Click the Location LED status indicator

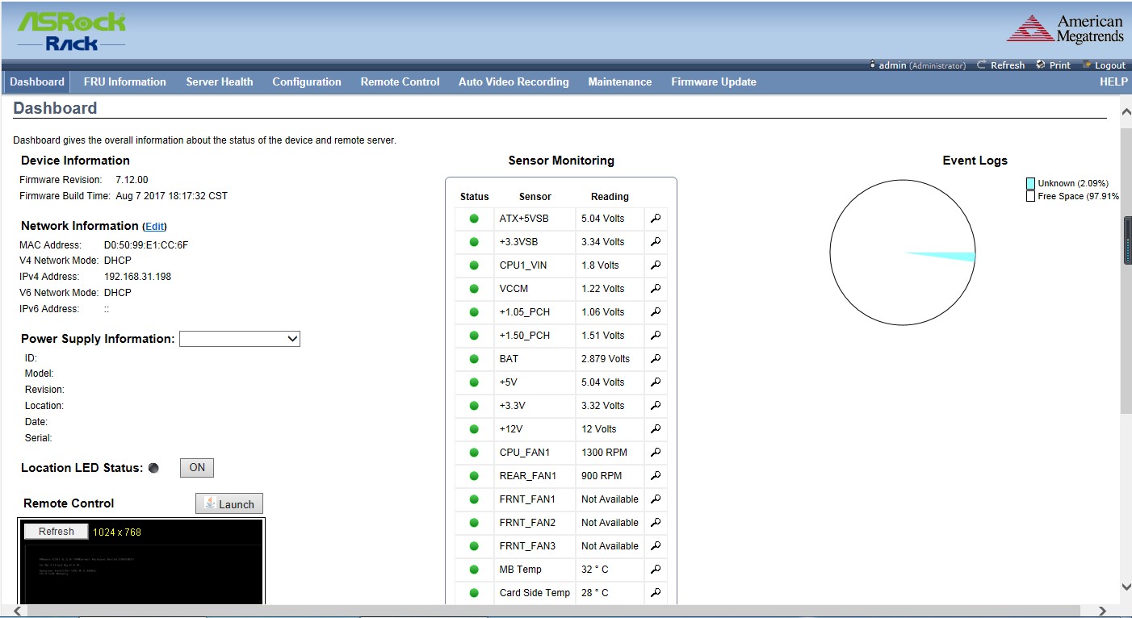[153, 469]
